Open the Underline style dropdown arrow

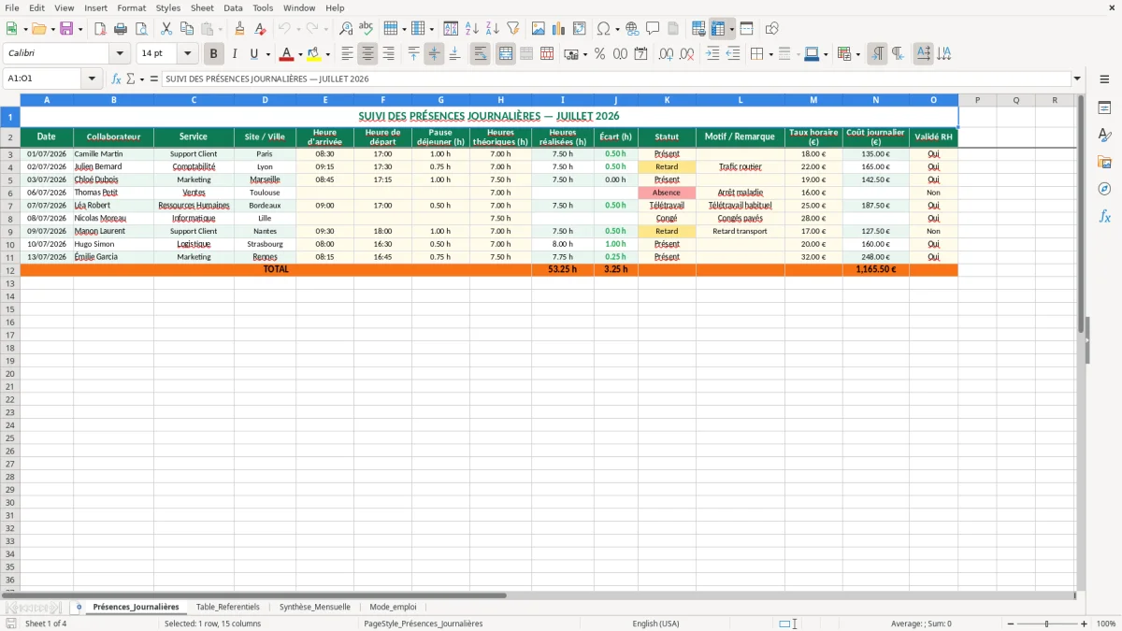tap(267, 54)
